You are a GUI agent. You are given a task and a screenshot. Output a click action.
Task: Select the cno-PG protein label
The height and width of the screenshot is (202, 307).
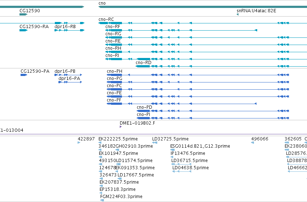pos(114,78)
